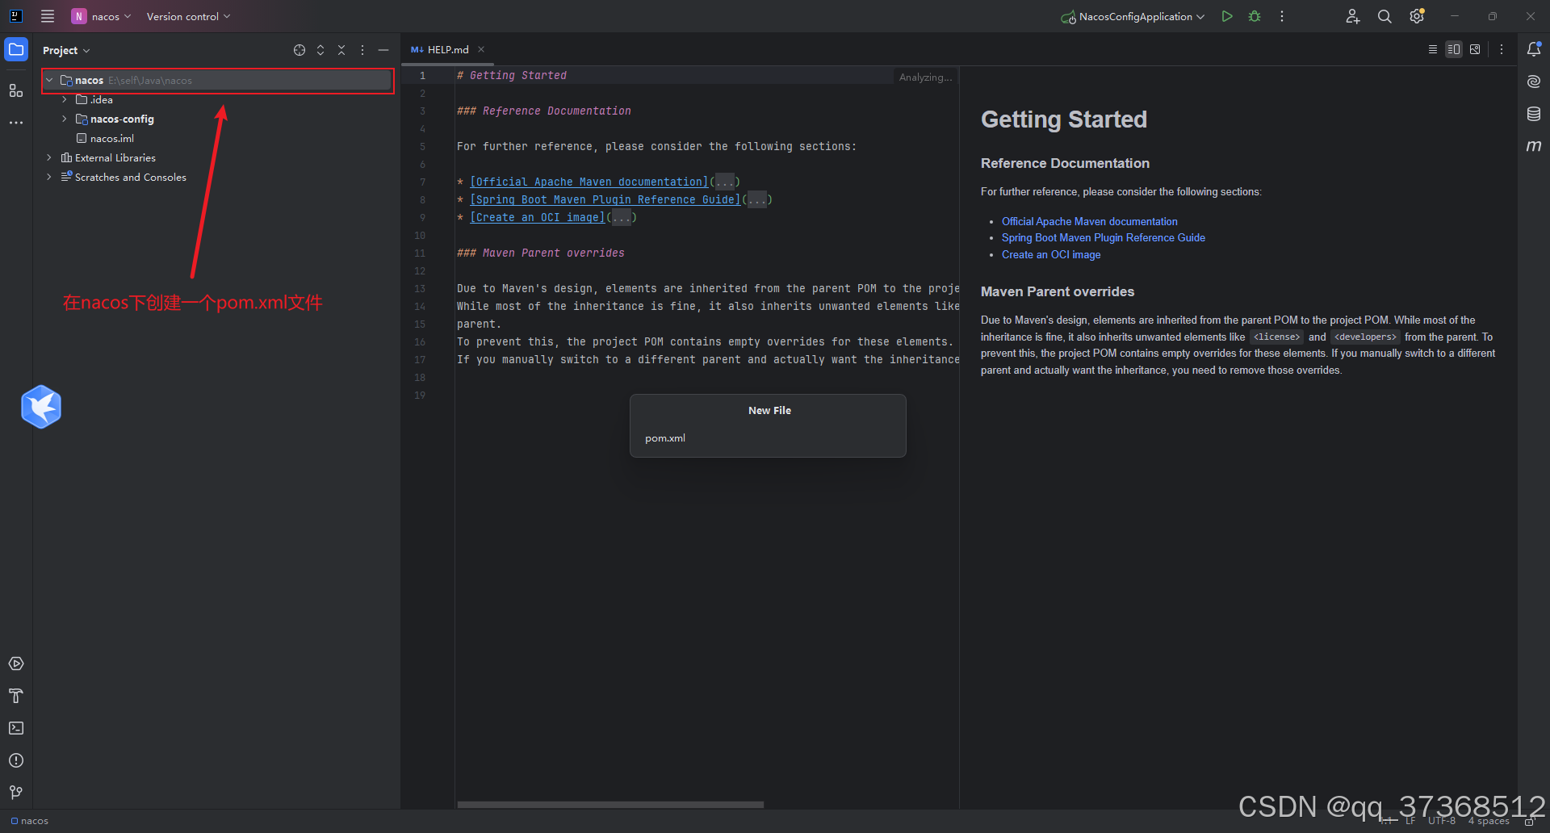
Task: Open Official Apache Maven documentation preview link
Action: pos(1089,221)
